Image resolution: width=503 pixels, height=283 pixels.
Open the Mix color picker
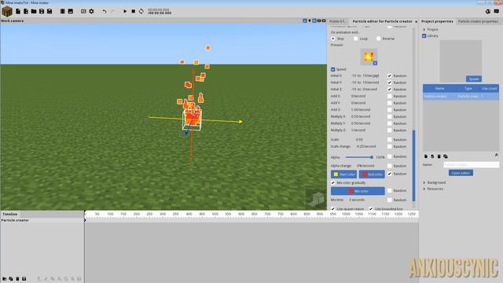click(x=358, y=191)
